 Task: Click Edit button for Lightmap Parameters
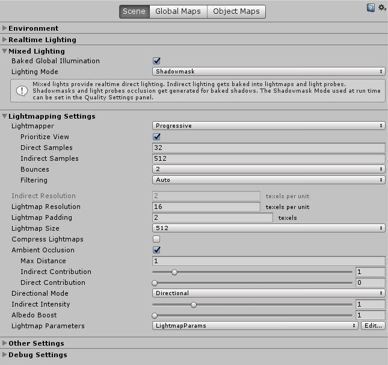click(372, 326)
